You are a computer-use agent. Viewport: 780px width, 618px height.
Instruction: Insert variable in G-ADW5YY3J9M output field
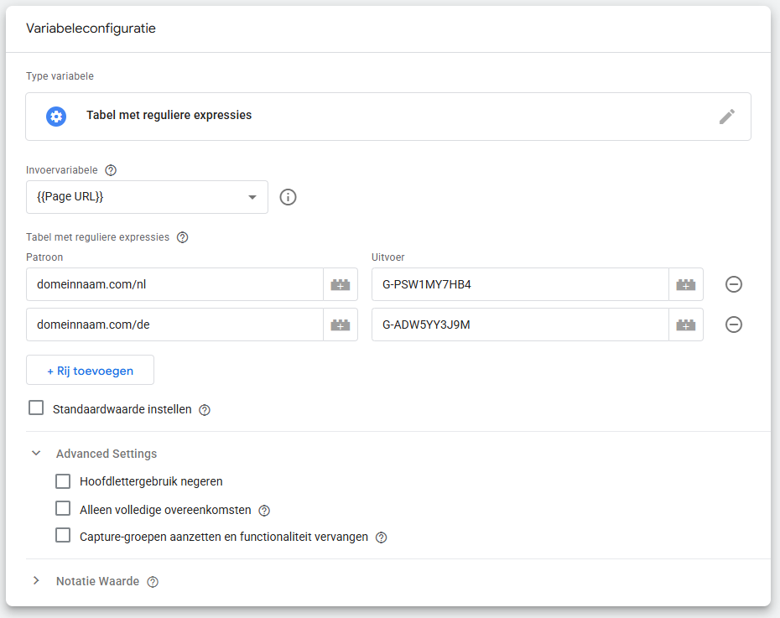coord(685,325)
